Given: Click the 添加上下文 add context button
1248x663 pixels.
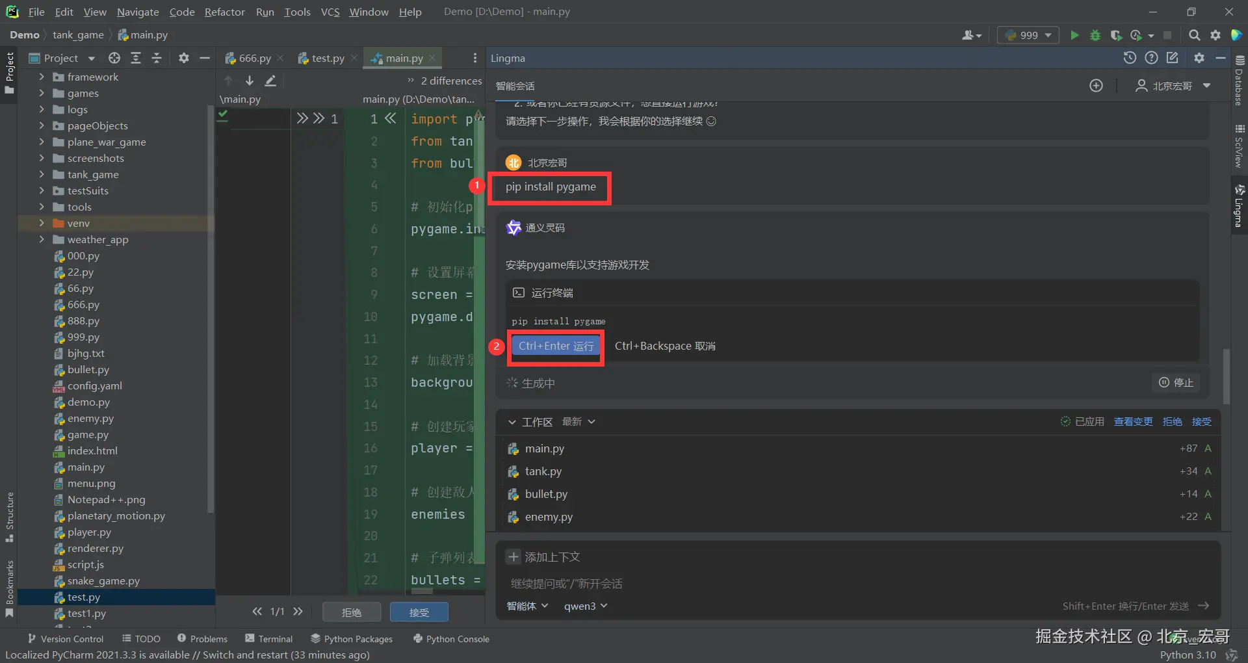Looking at the screenshot, I should coord(544,557).
